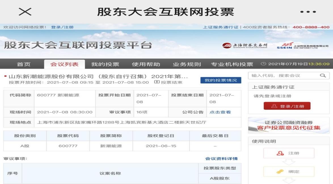Click 点击查看 company announcement link

point(220,112)
